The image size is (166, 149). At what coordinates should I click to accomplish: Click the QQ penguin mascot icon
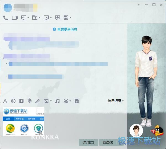point(157,131)
